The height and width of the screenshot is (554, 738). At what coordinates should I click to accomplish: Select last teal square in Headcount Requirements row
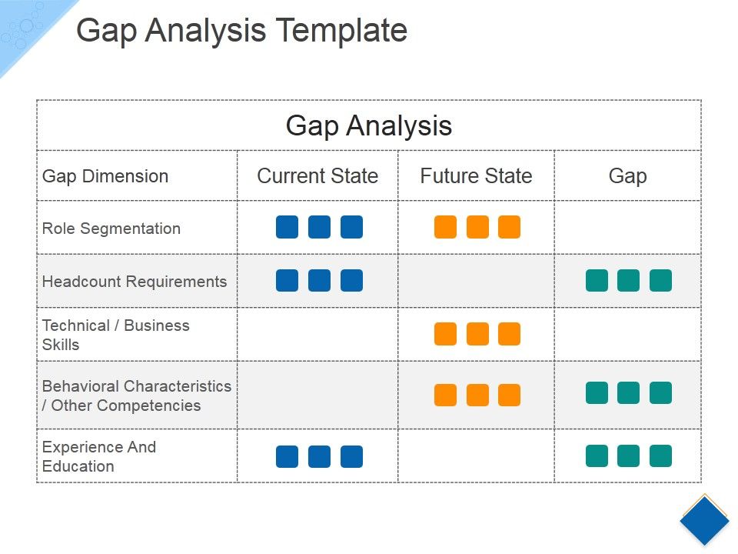click(x=660, y=281)
